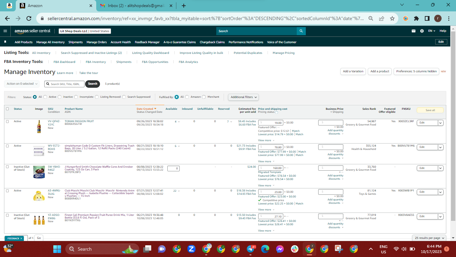Expand View more in the simplehuman row
Screen dimensions: 456x257
pyautogui.click(x=266, y=161)
